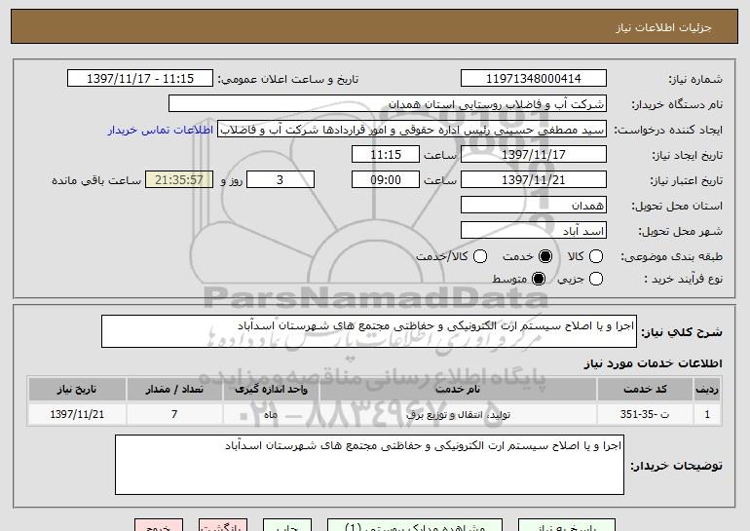Click the تعداد / مقدار column header

point(174,390)
